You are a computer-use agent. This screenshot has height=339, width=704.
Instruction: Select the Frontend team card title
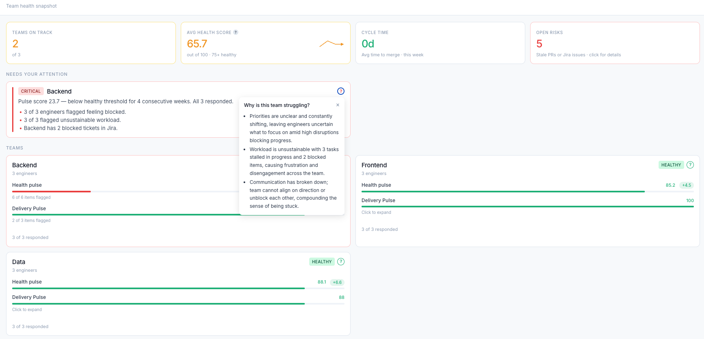[374, 165]
